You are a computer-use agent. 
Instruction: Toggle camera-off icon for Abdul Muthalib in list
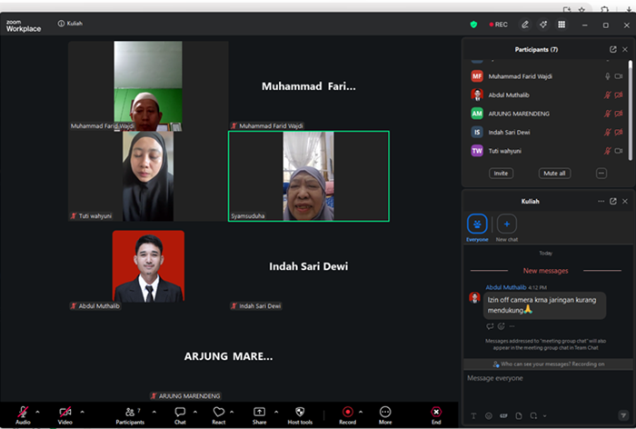pos(619,95)
